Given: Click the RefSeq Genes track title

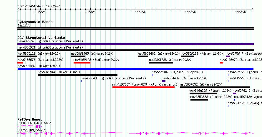Looking at the screenshot, I should pyautogui.click(x=30, y=119).
